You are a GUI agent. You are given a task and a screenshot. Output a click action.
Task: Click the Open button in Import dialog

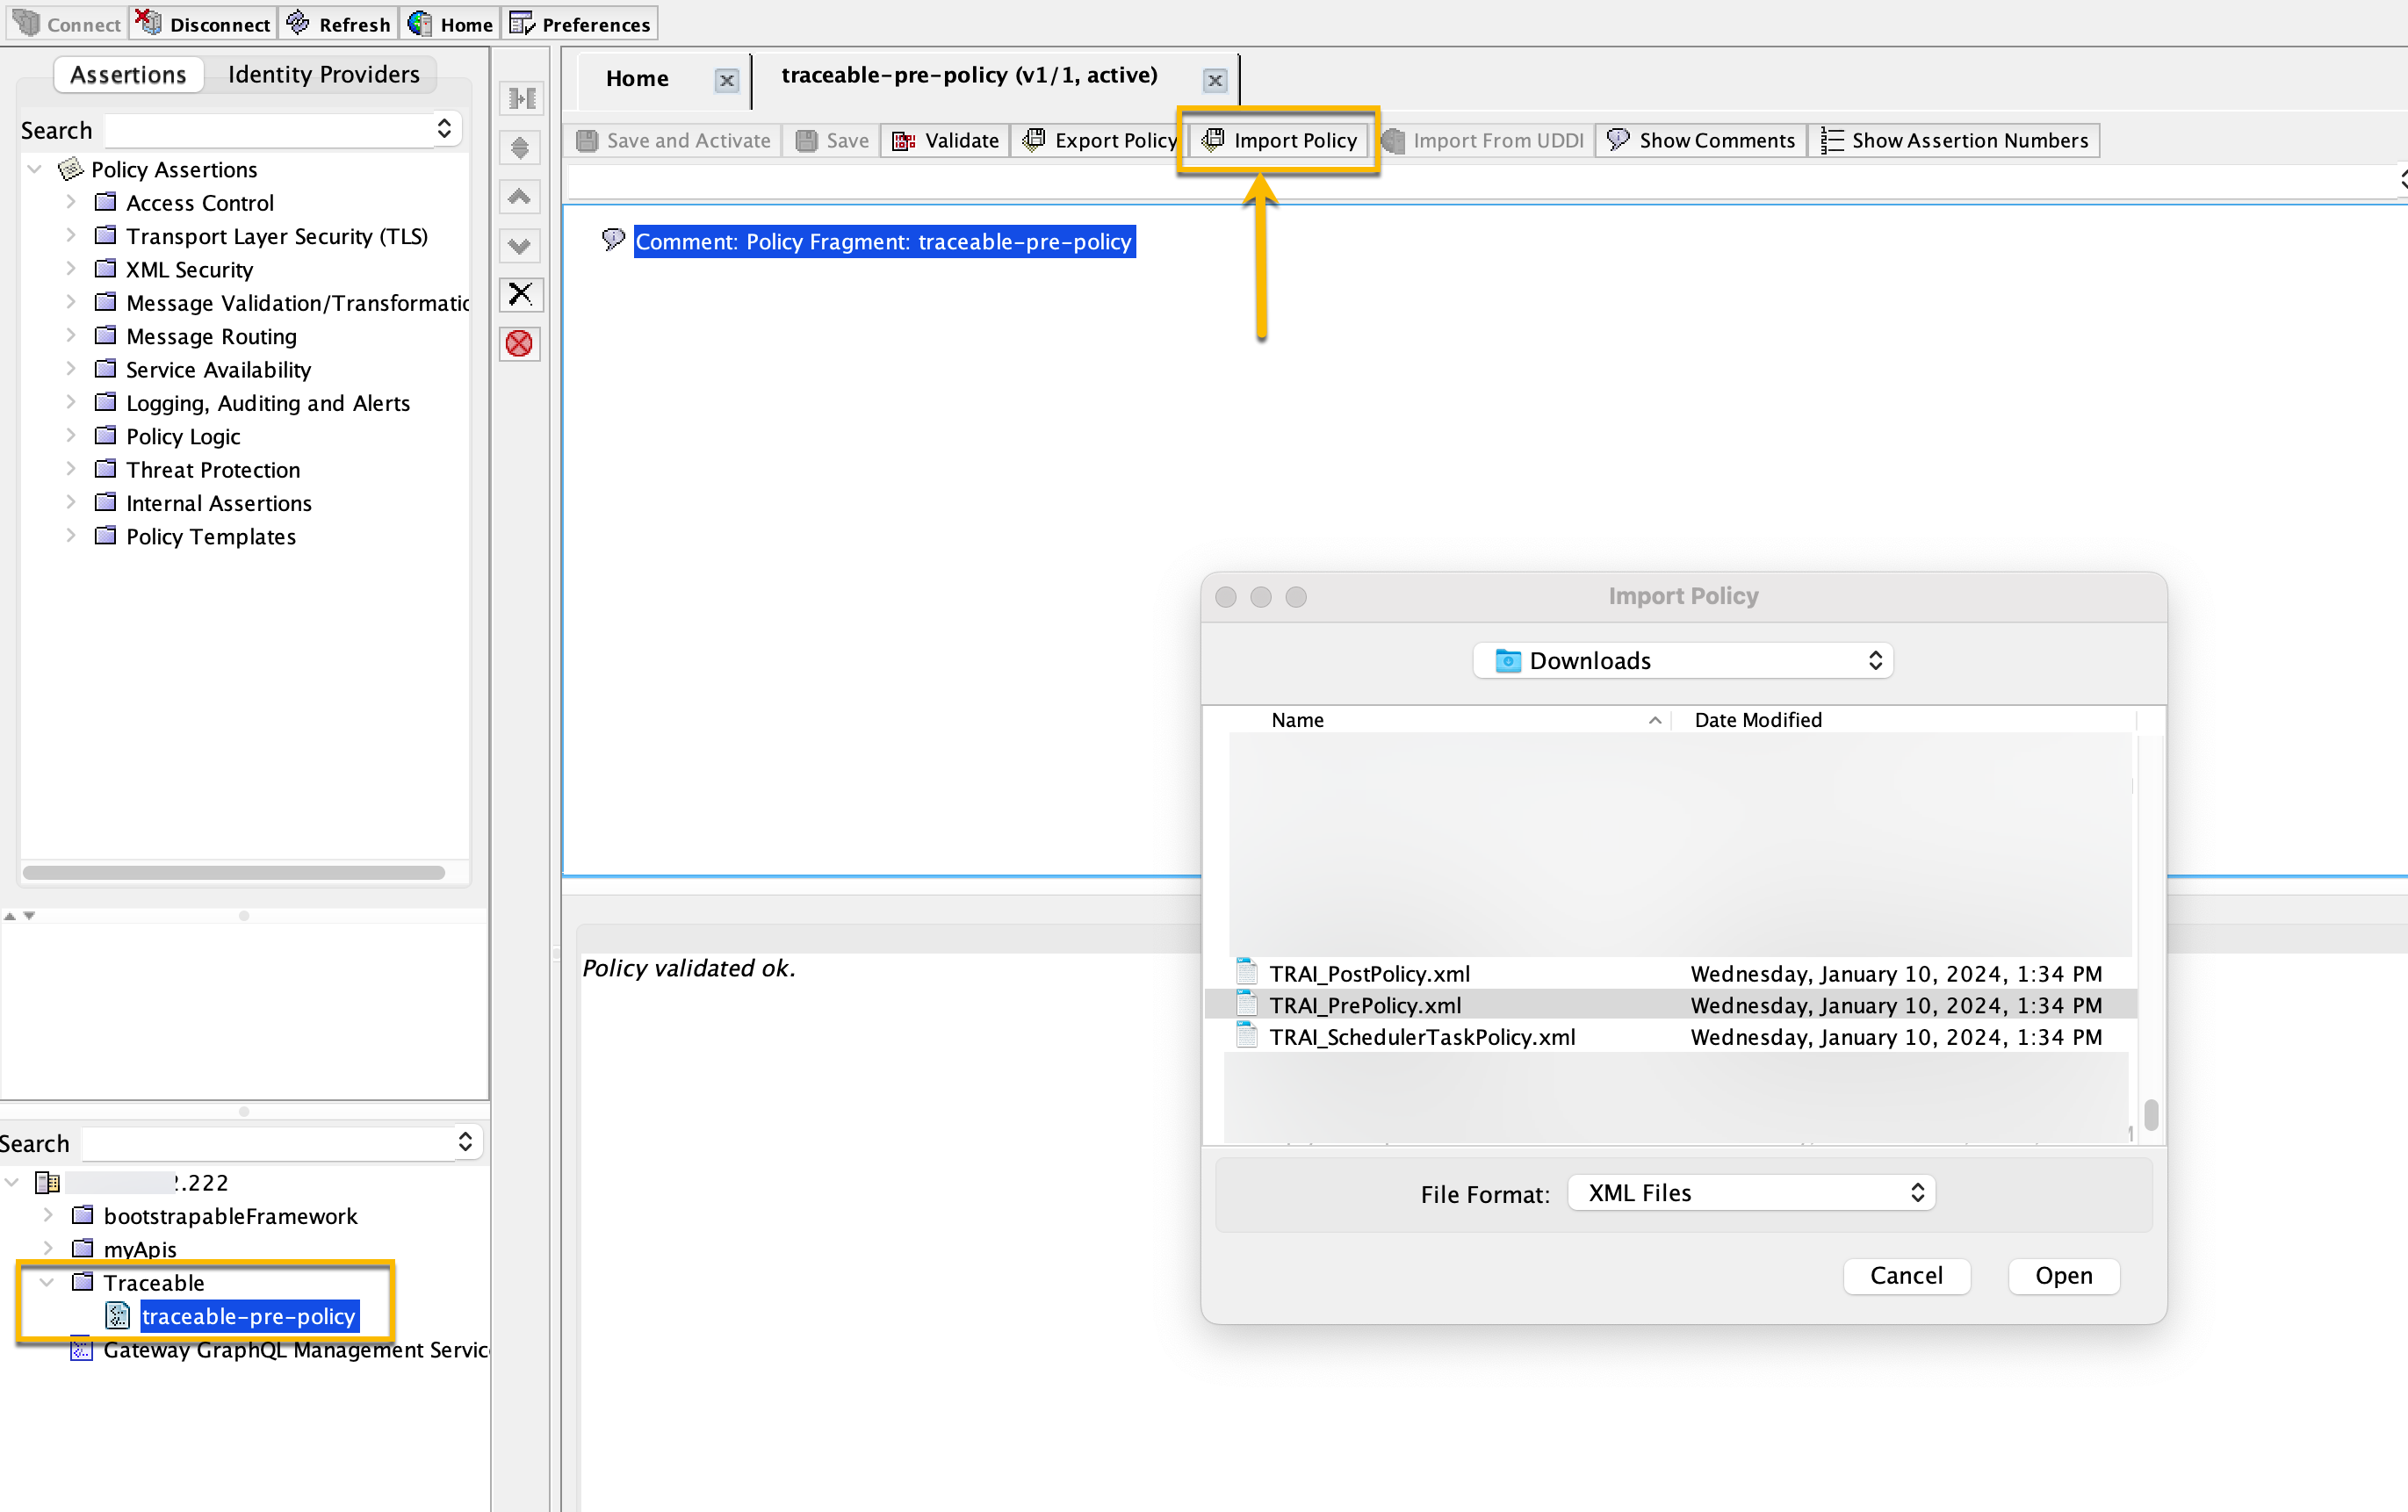[x=2063, y=1276]
